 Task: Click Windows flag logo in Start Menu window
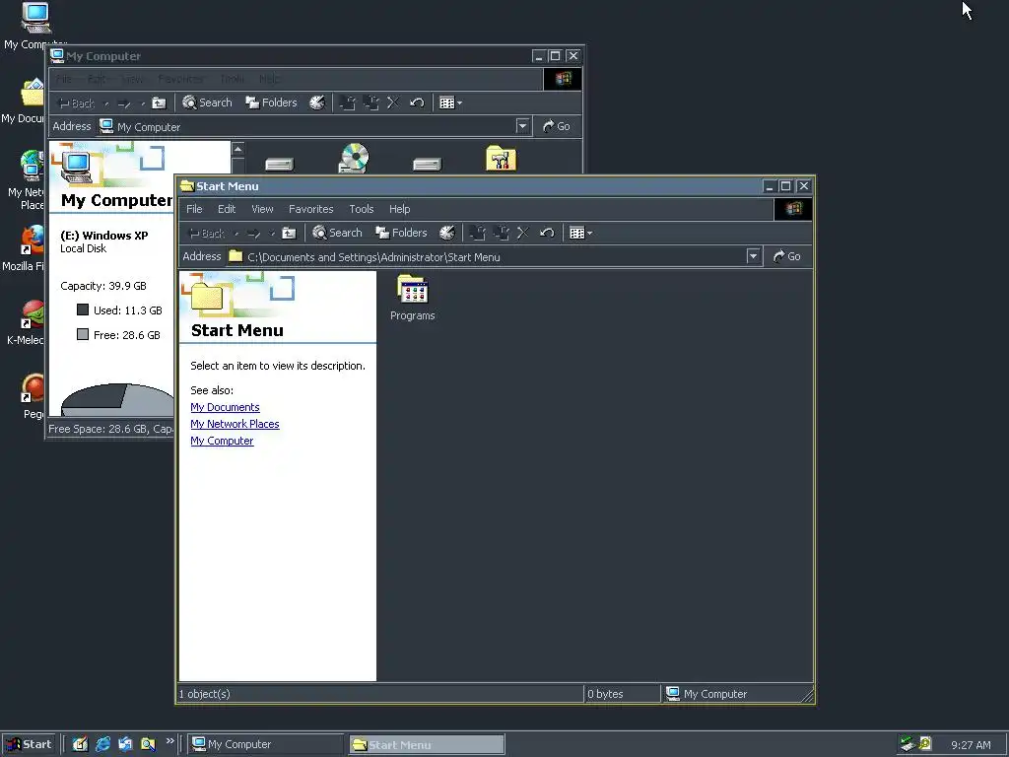793,209
